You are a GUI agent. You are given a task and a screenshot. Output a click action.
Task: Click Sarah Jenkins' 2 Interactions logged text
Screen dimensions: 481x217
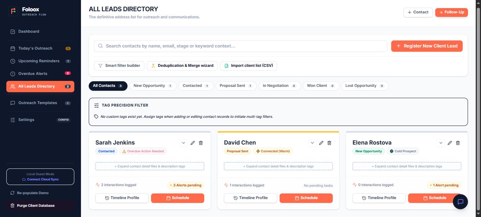pyautogui.click(x=119, y=185)
